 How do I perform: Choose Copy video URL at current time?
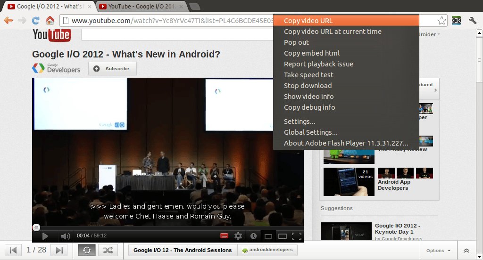346,32
